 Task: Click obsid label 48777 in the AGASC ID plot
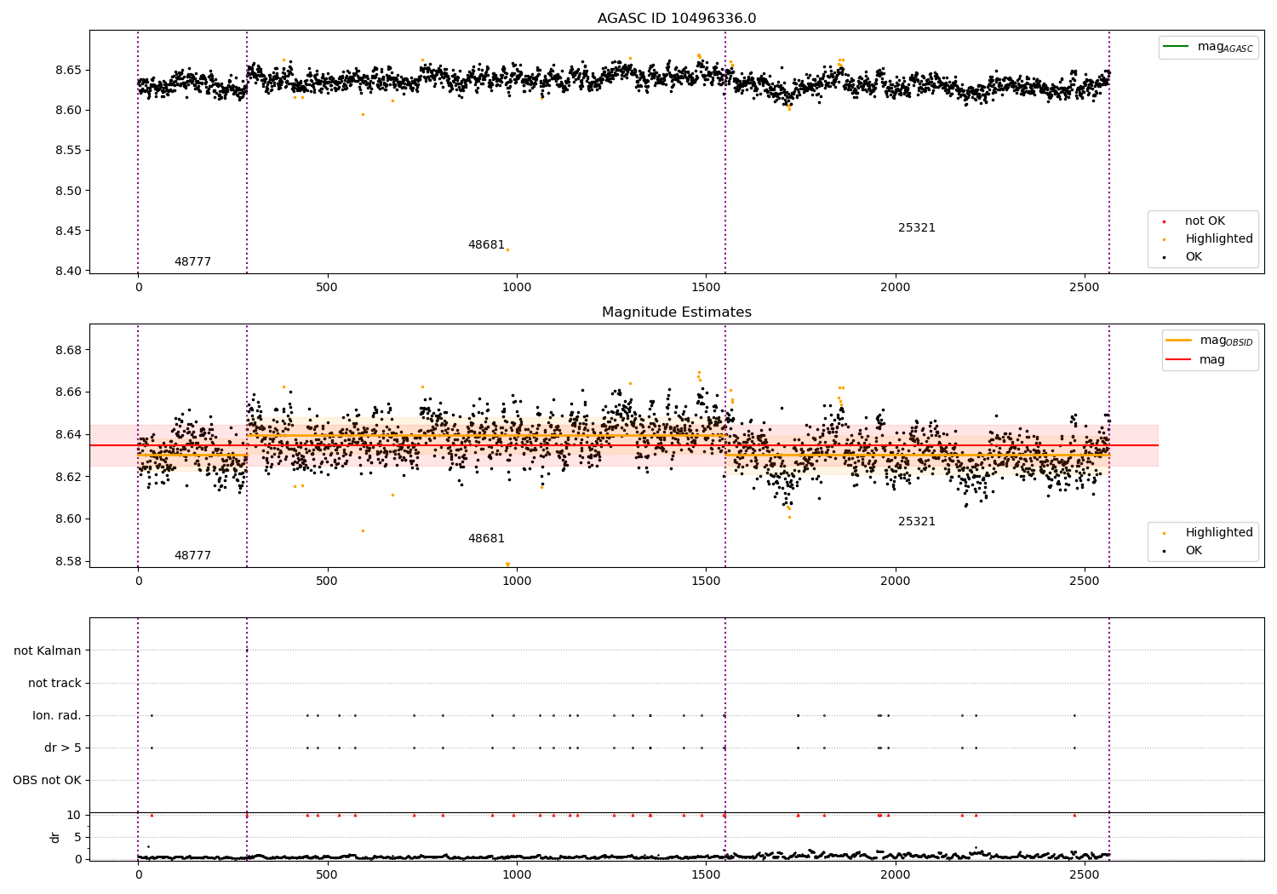[x=192, y=262]
